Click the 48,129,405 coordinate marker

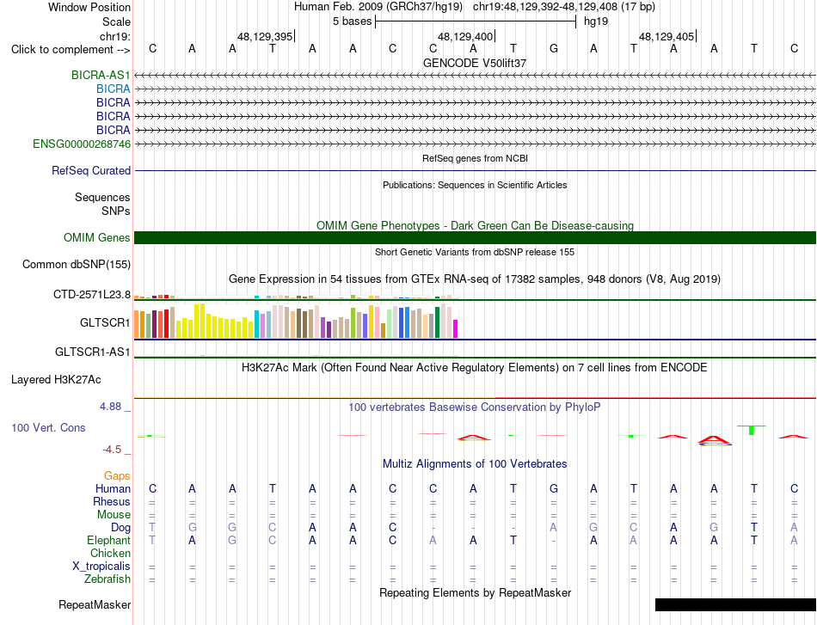[667, 36]
